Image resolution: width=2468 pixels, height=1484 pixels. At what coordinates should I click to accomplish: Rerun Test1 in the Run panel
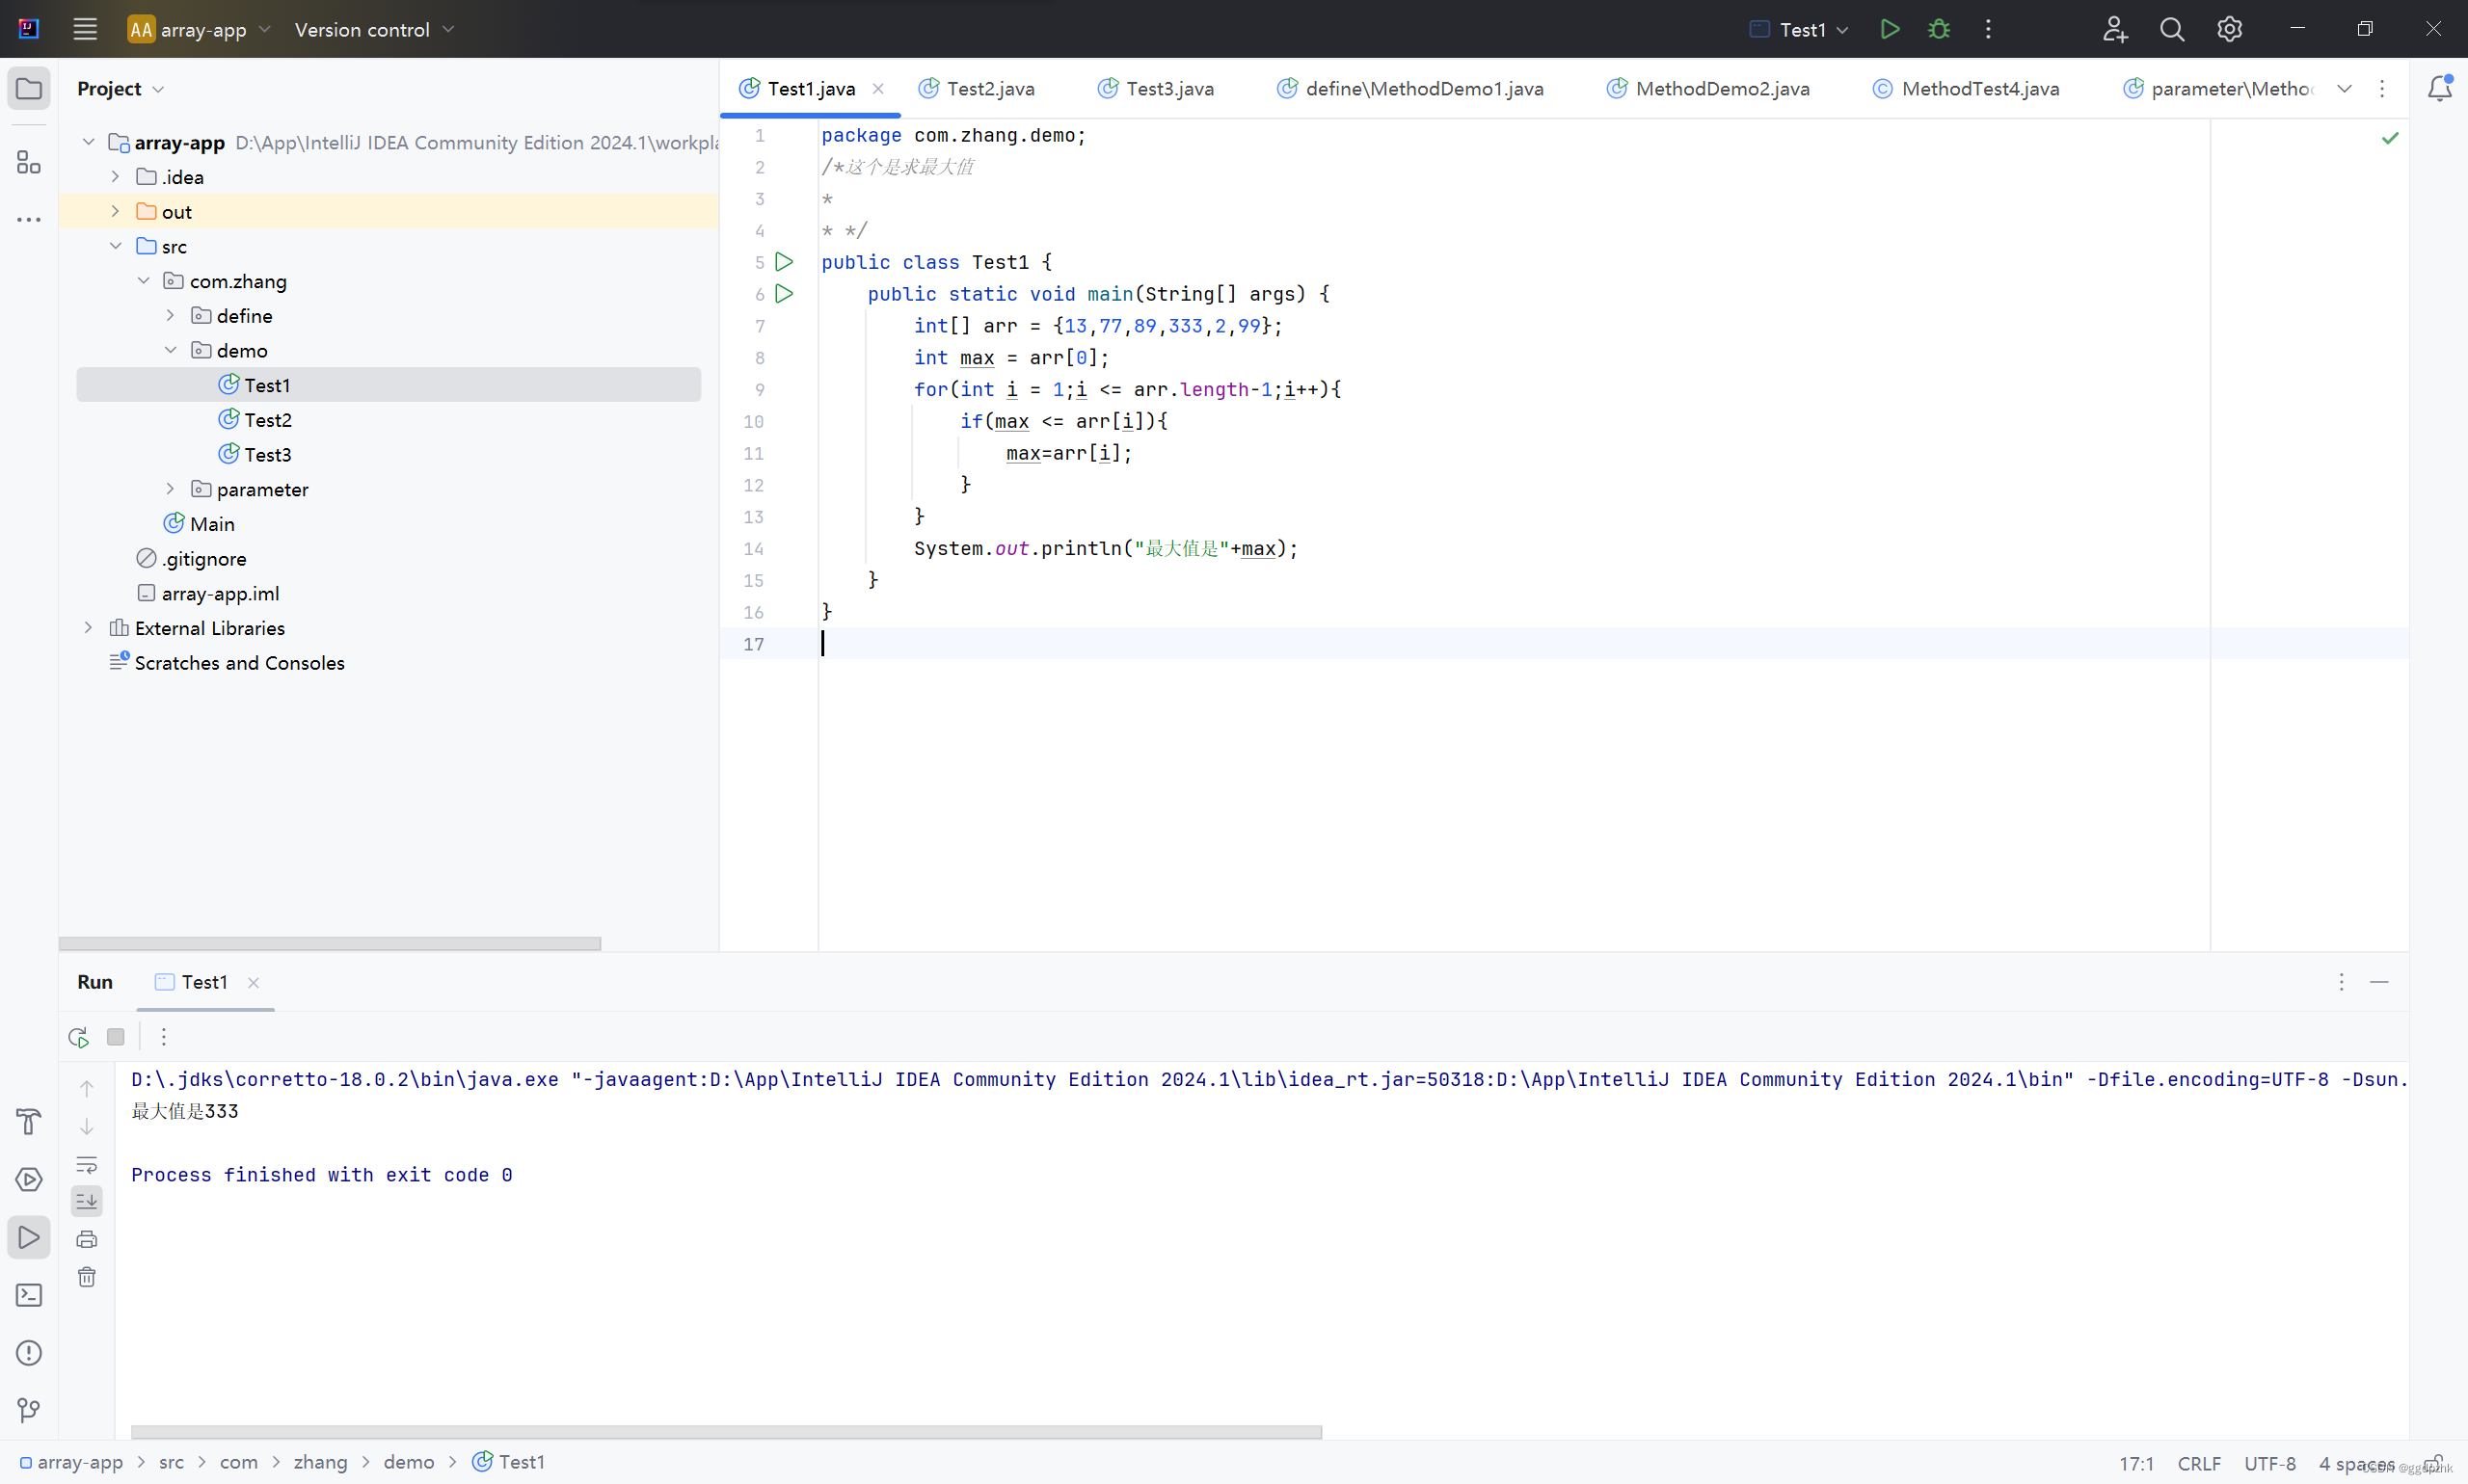tap(78, 1037)
